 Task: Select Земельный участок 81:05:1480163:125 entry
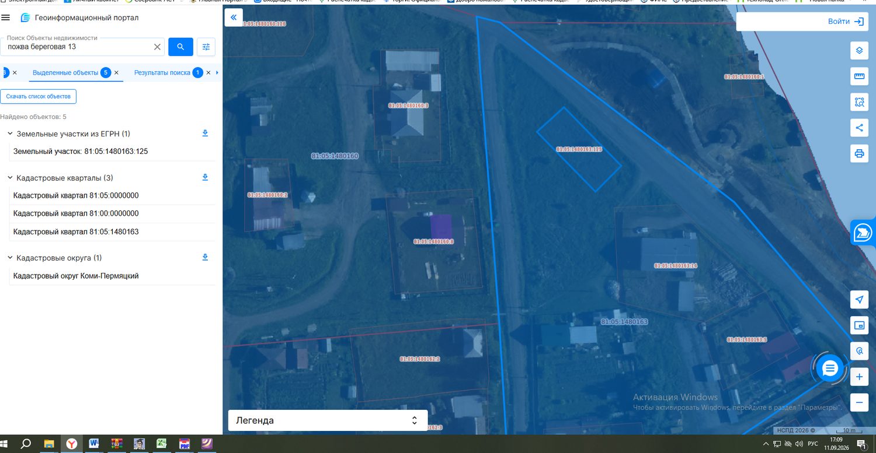click(112, 152)
